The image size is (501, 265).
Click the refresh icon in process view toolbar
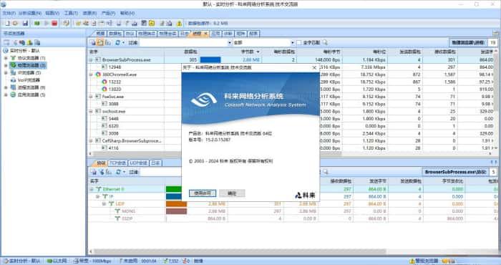coord(117,42)
